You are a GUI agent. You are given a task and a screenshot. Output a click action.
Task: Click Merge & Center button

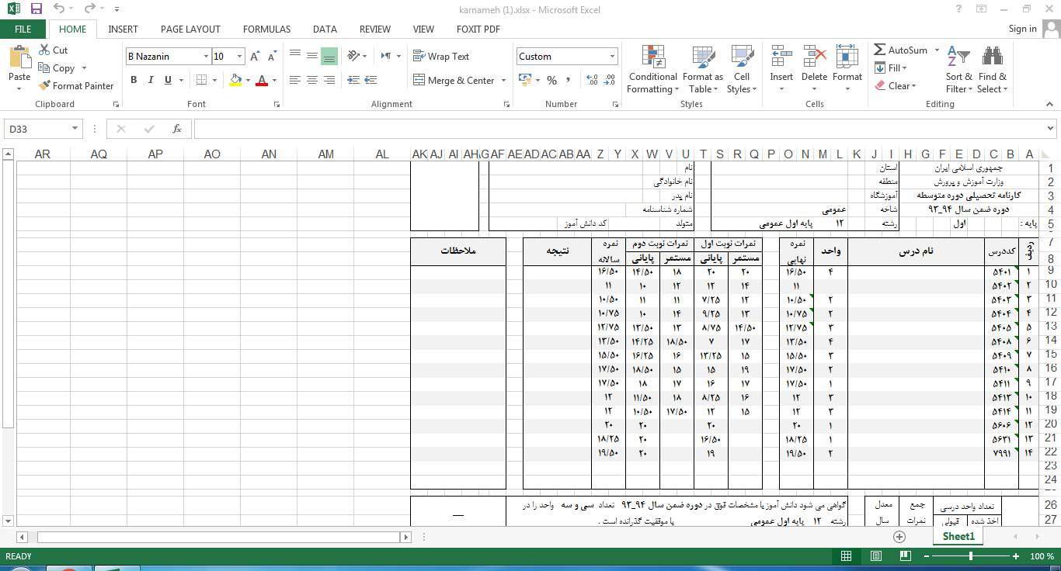[455, 81]
